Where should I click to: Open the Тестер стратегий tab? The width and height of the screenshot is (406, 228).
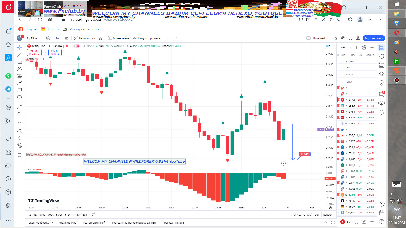pyautogui.click(x=94, y=222)
